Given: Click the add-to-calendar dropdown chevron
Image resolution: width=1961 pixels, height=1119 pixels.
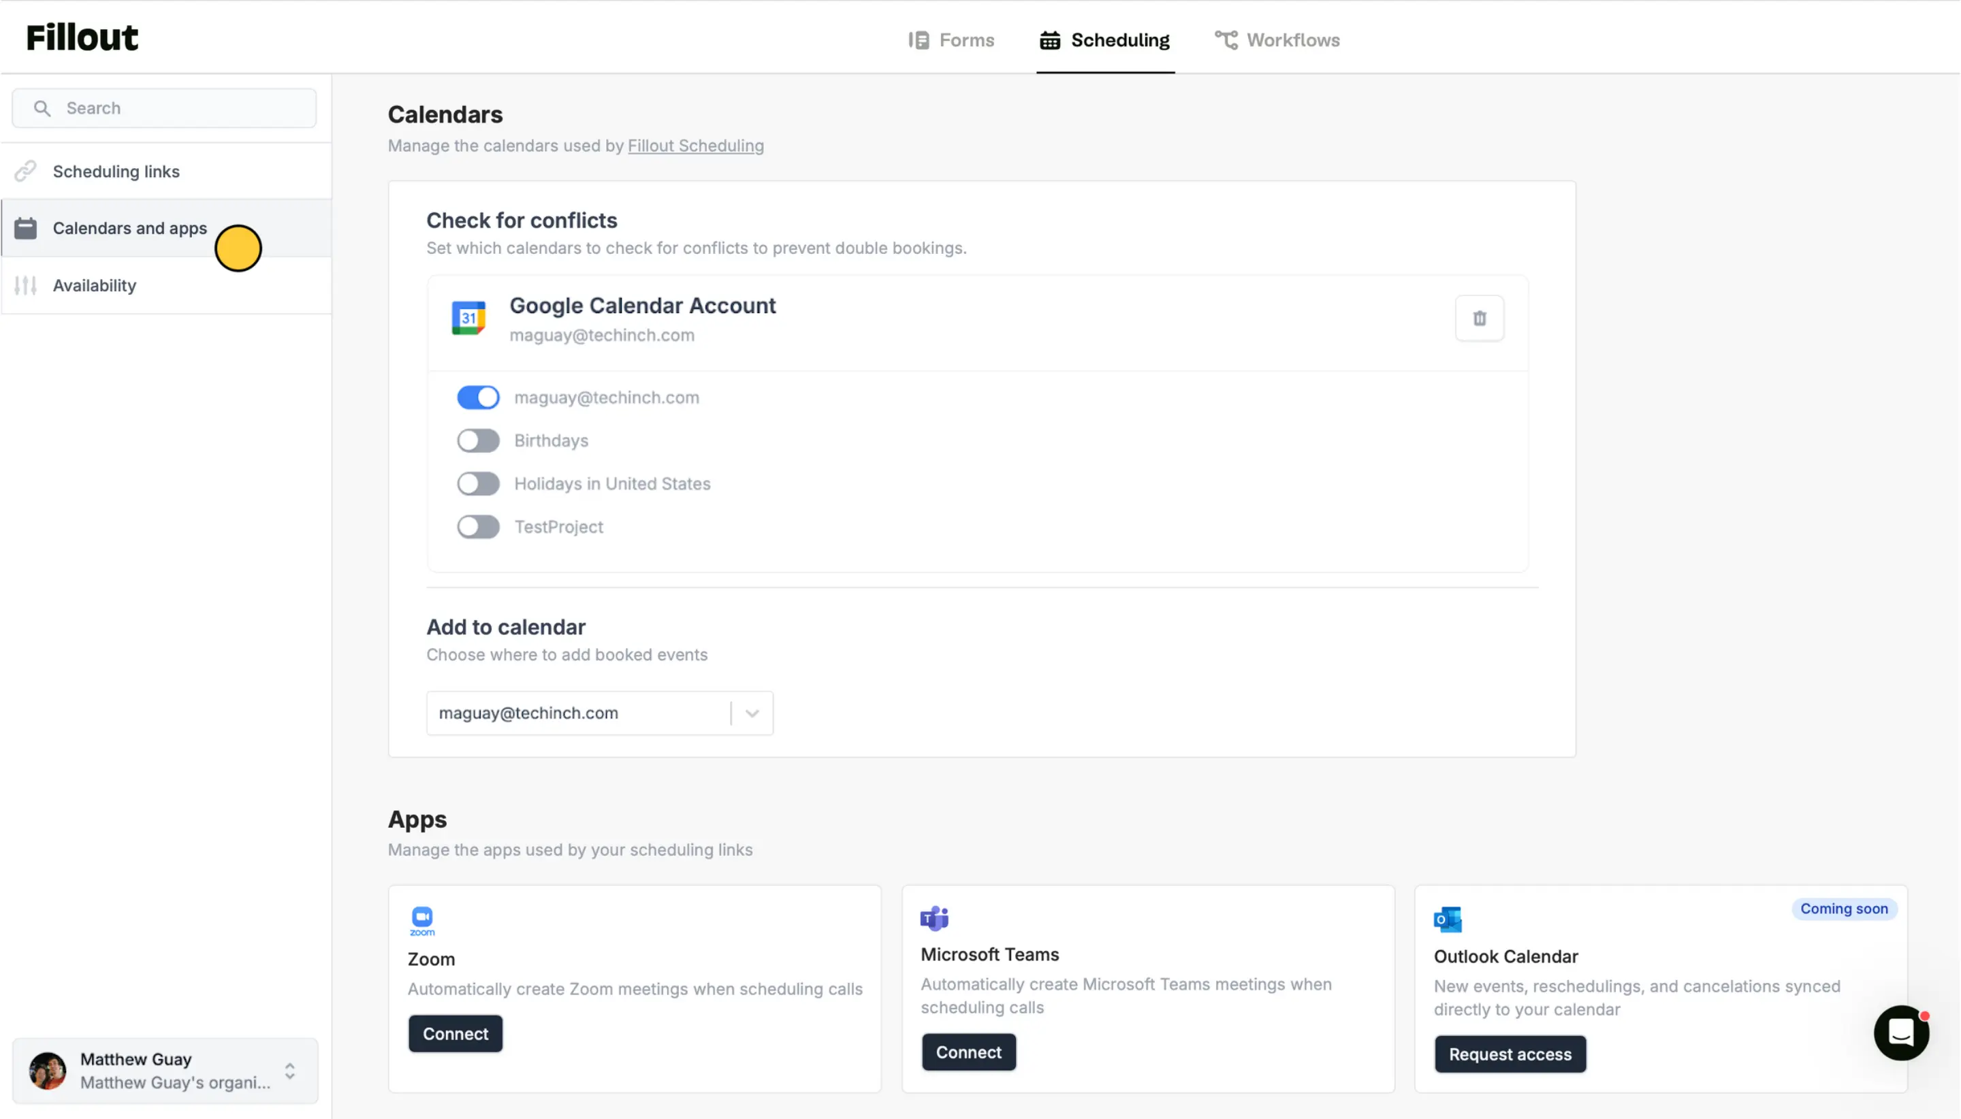Looking at the screenshot, I should click(752, 713).
